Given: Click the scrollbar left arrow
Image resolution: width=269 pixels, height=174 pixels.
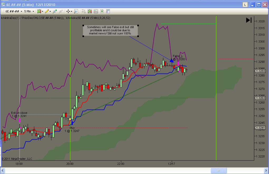Looking at the screenshot, I should (x=3, y=171).
